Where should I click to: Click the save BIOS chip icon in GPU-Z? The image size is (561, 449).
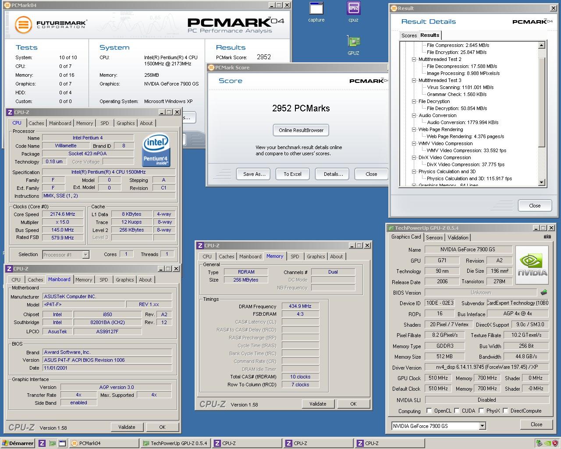(x=544, y=292)
